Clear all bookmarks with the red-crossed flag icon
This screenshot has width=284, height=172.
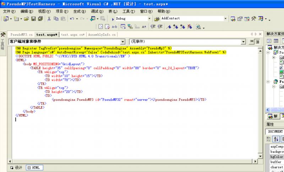tap(190, 27)
